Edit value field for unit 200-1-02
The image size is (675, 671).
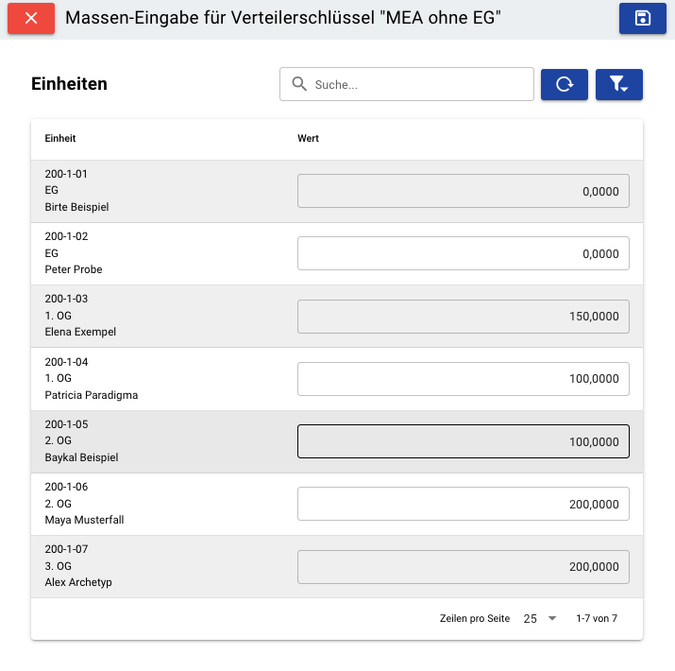464,253
